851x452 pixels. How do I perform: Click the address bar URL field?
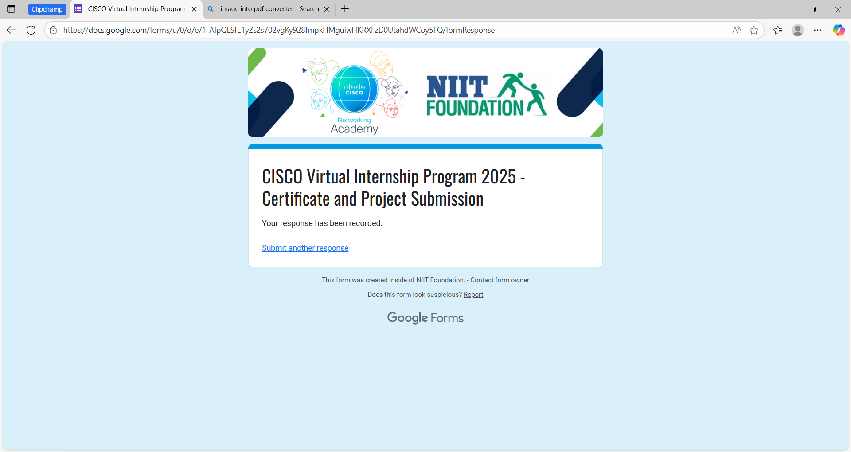[355, 30]
